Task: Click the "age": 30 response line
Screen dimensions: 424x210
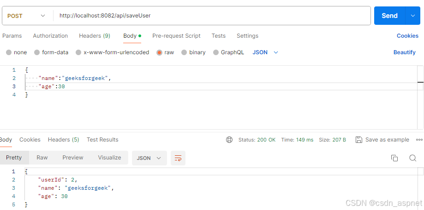Action: coord(53,197)
